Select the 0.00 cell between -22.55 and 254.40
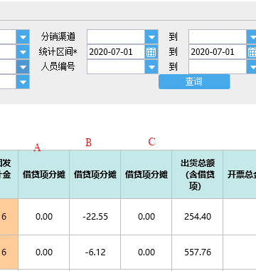256x271 pixels. point(146,217)
